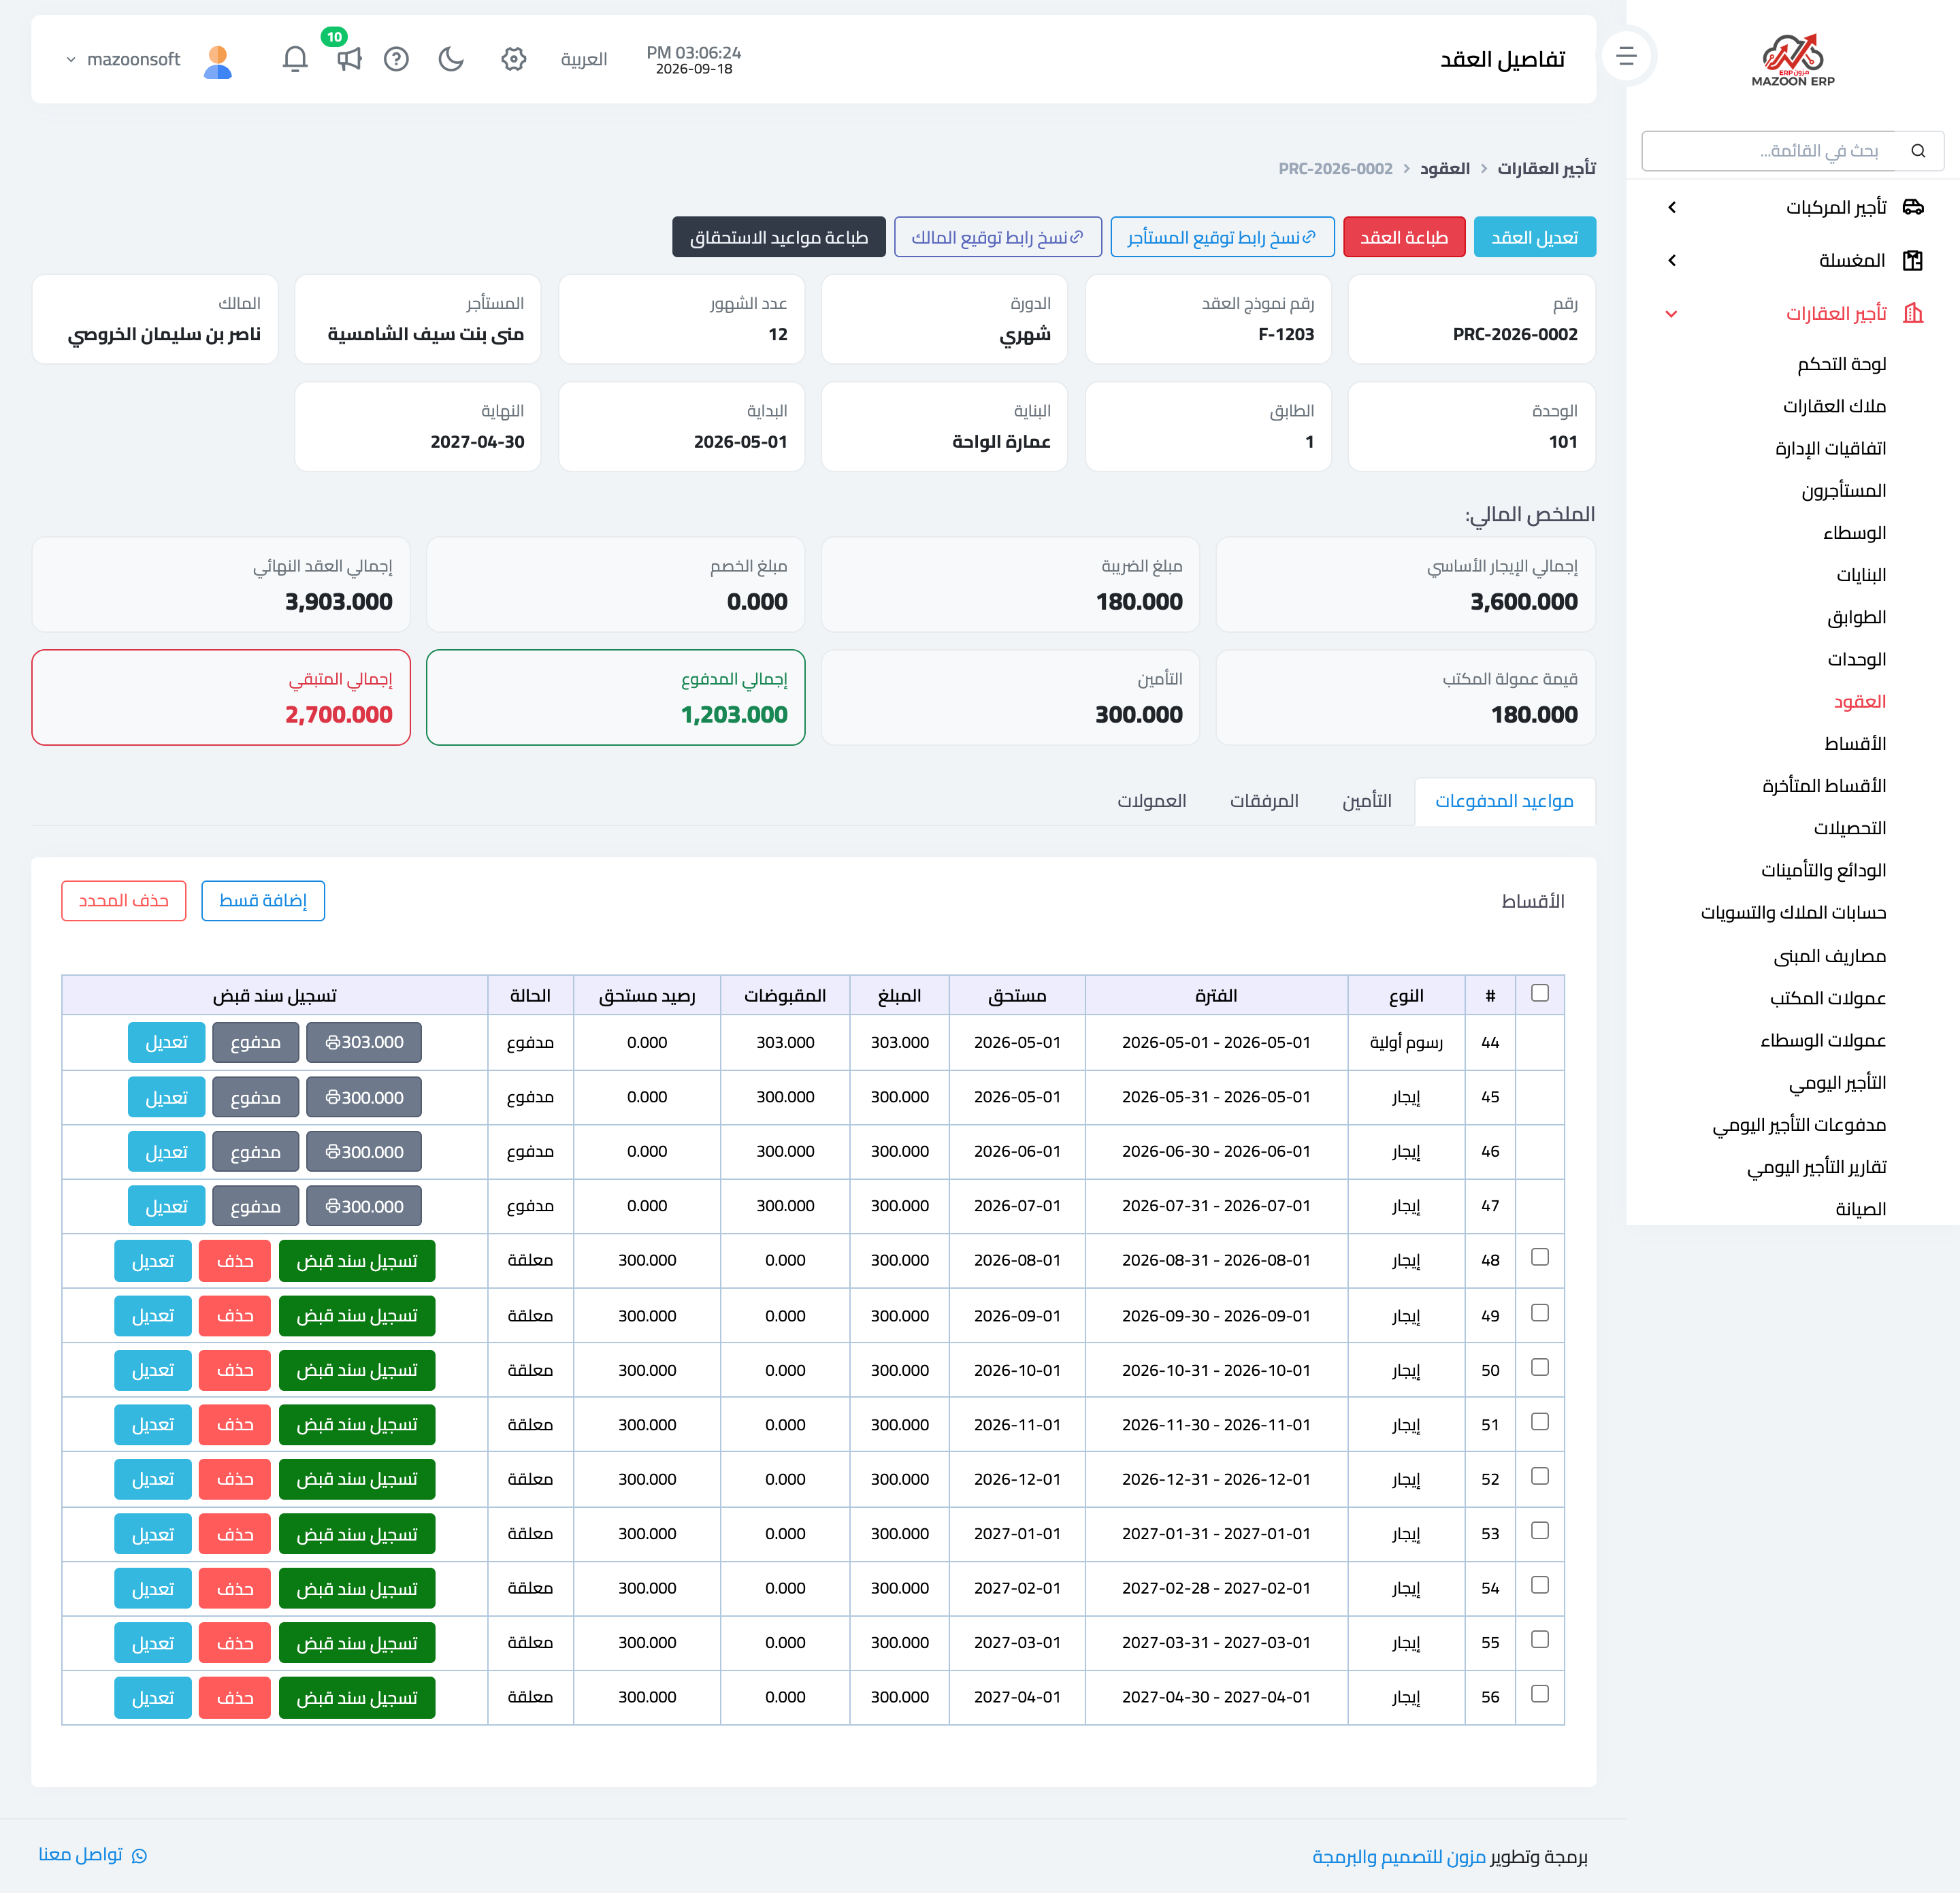This screenshot has width=1960, height=1893.
Task: Edit installment 55
Action: 152,1644
